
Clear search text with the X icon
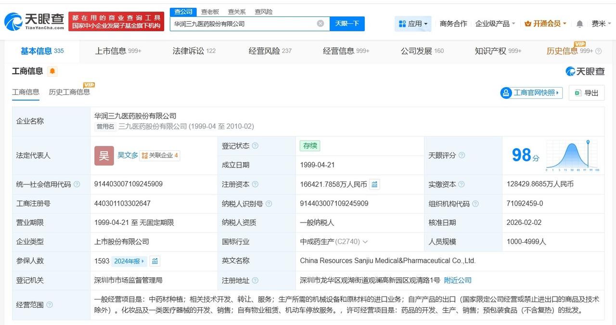(x=321, y=24)
